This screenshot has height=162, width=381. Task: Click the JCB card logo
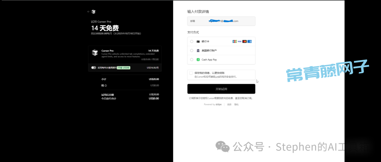coord(235,41)
